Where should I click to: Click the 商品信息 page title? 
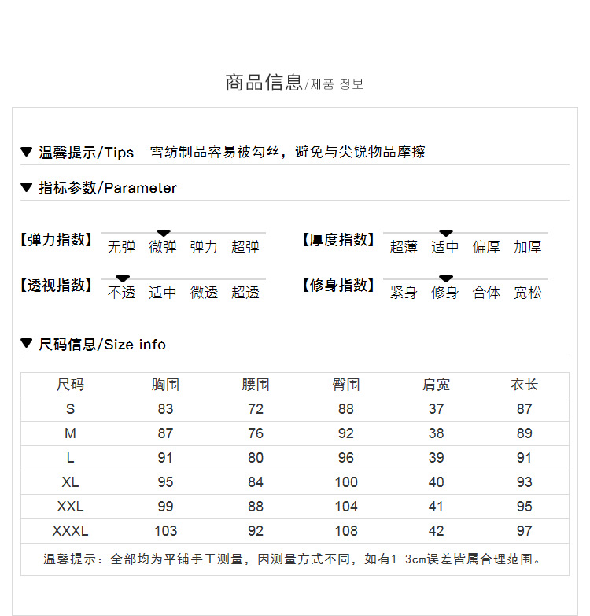[x=264, y=83]
